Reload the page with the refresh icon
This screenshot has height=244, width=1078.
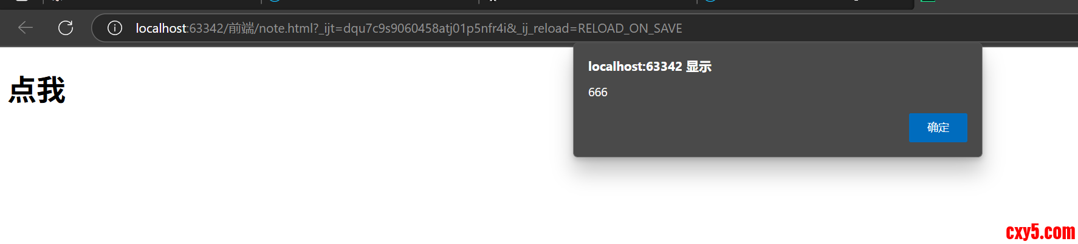[x=66, y=28]
